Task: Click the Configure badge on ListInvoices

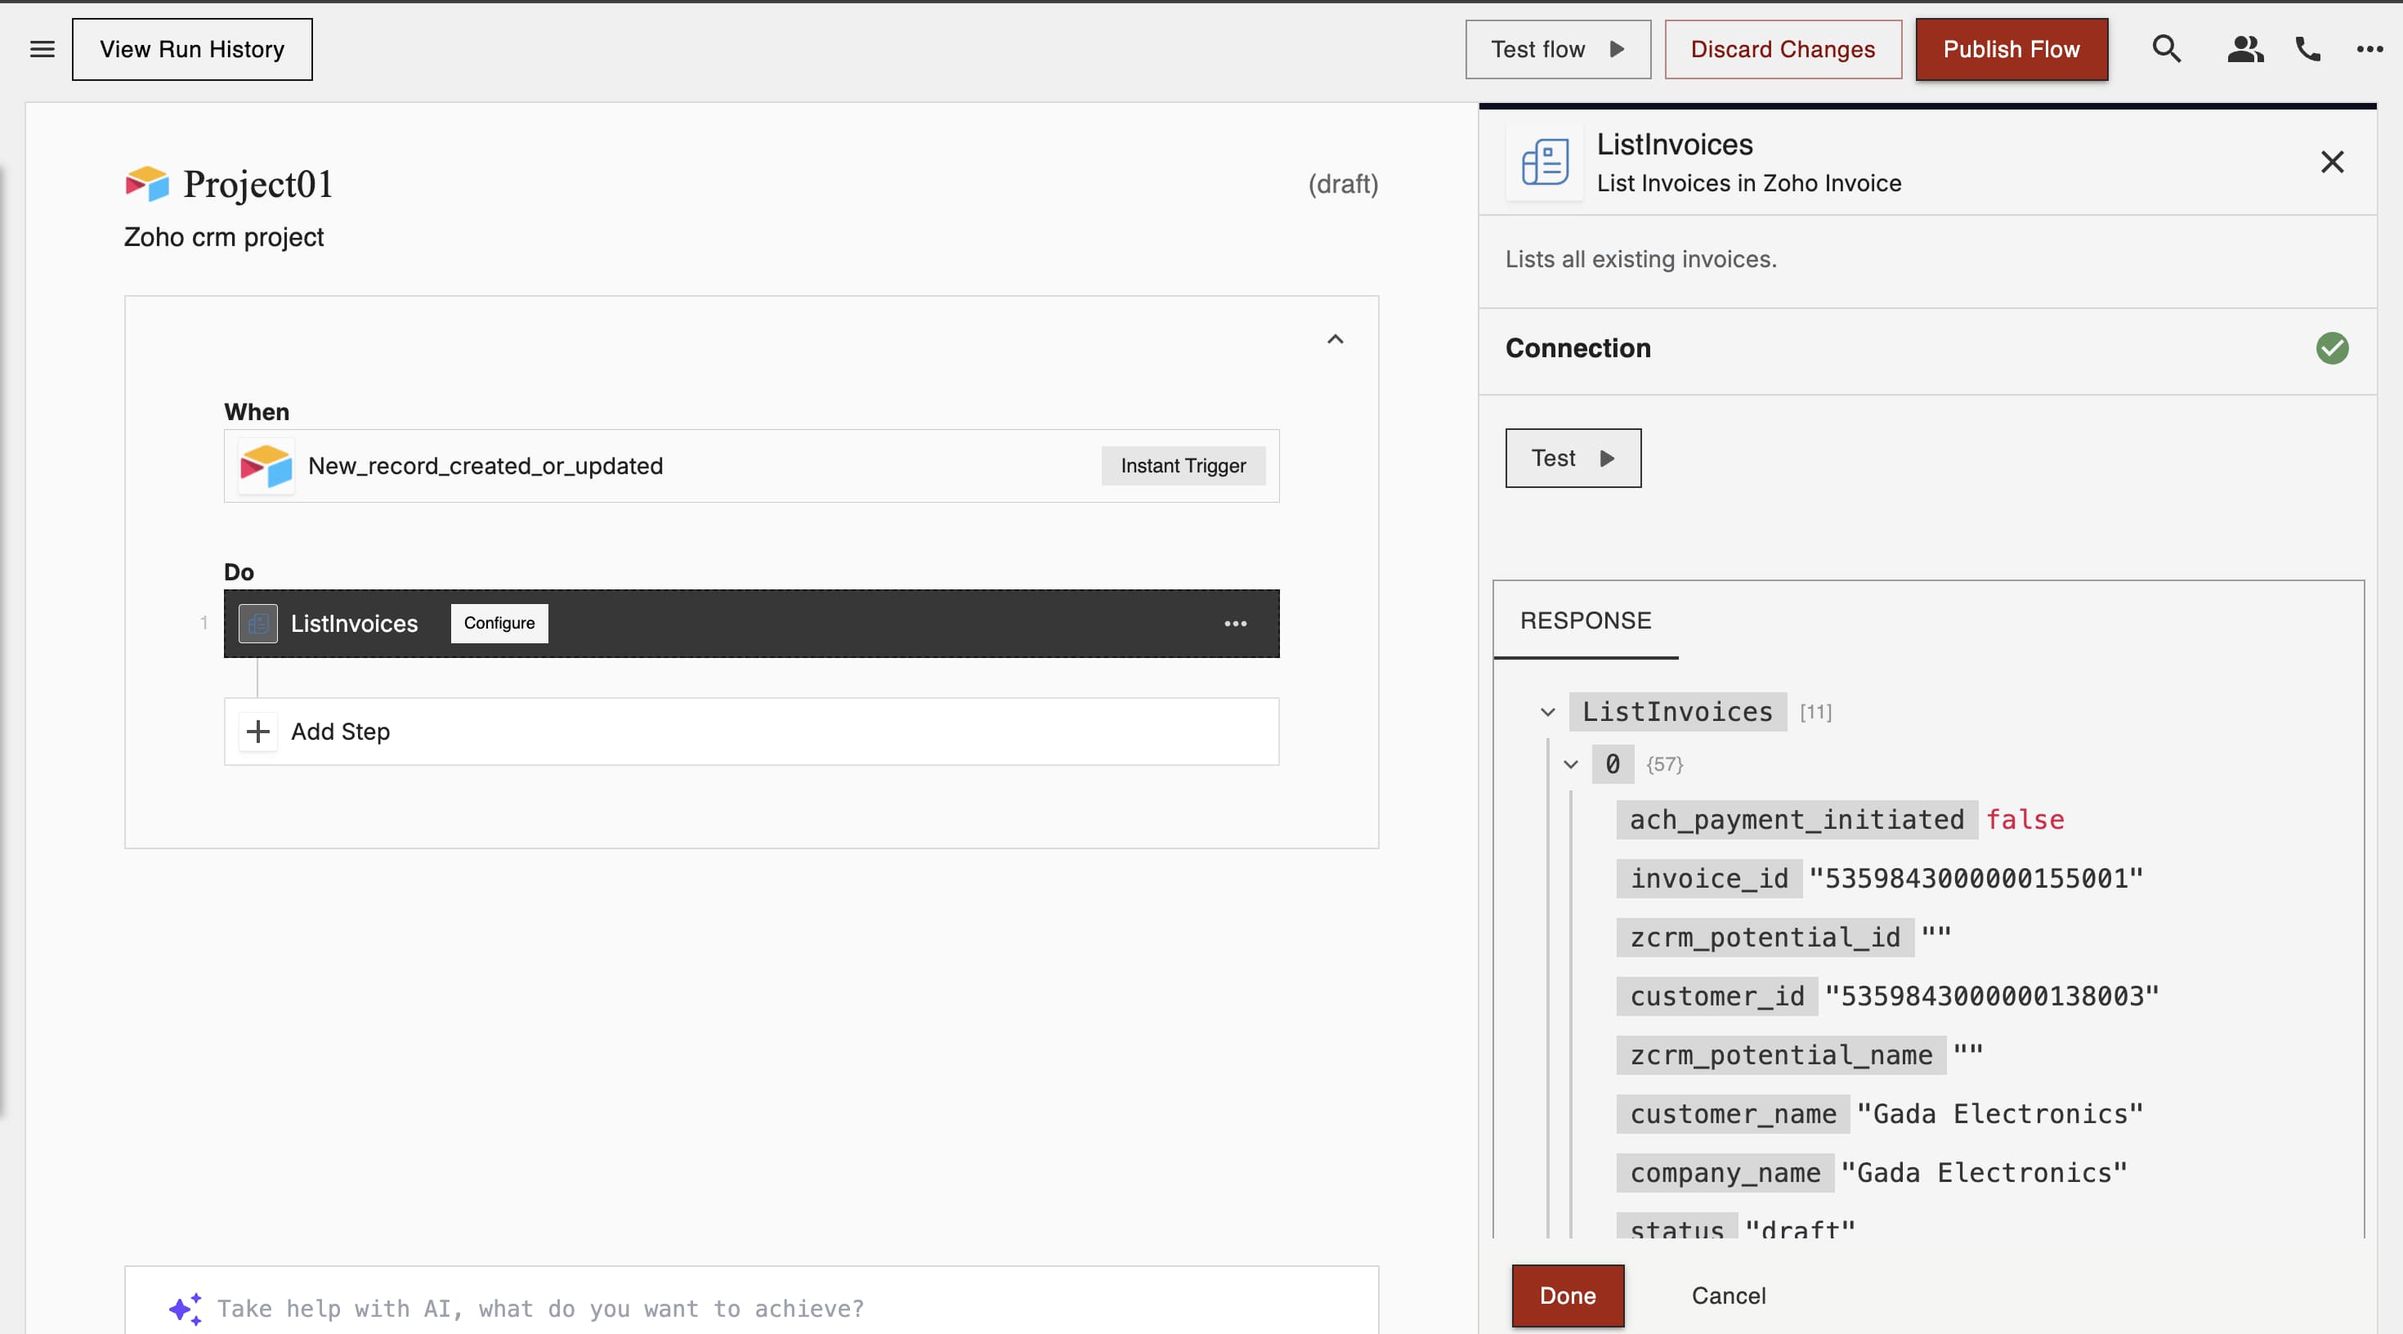Action: click(x=499, y=623)
